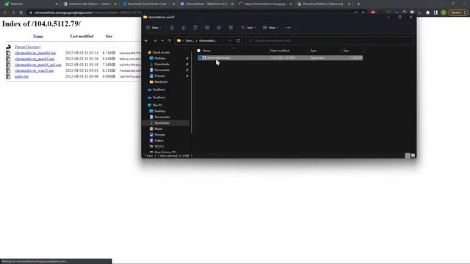Viewport: 470px width, 264px height.
Task: Select highlighted Downloads under This PC
Action: (x=166, y=123)
